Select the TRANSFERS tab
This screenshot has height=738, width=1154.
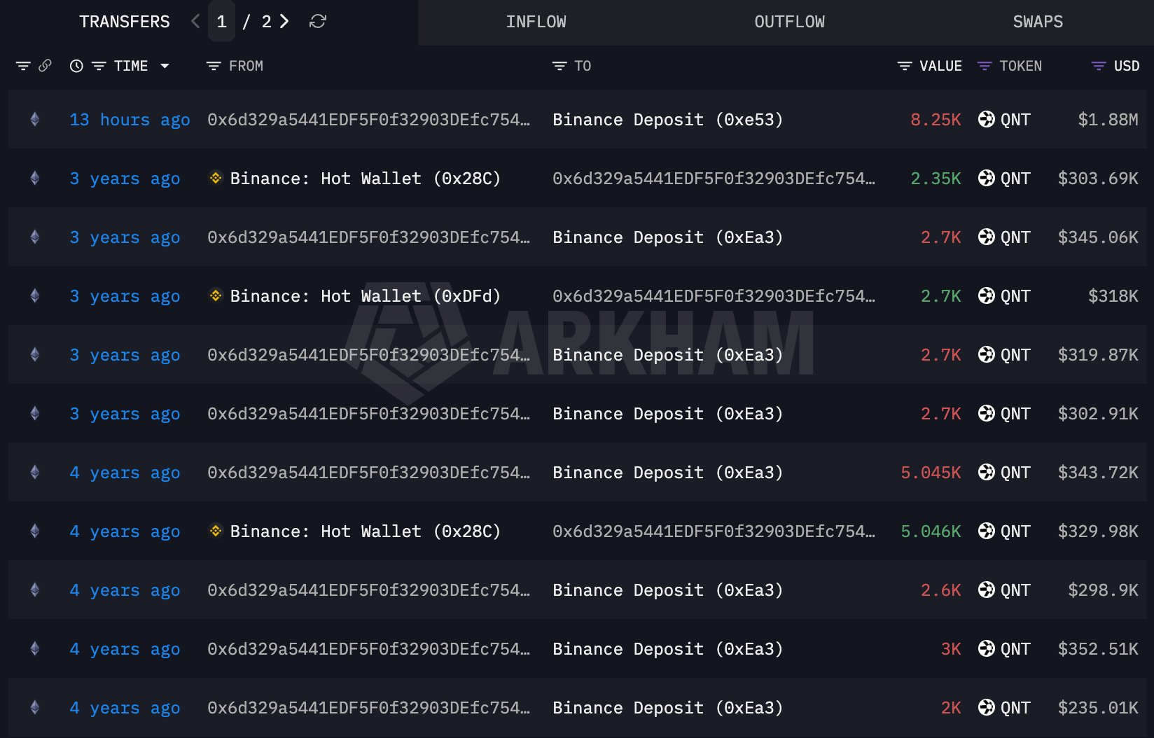pyautogui.click(x=125, y=22)
